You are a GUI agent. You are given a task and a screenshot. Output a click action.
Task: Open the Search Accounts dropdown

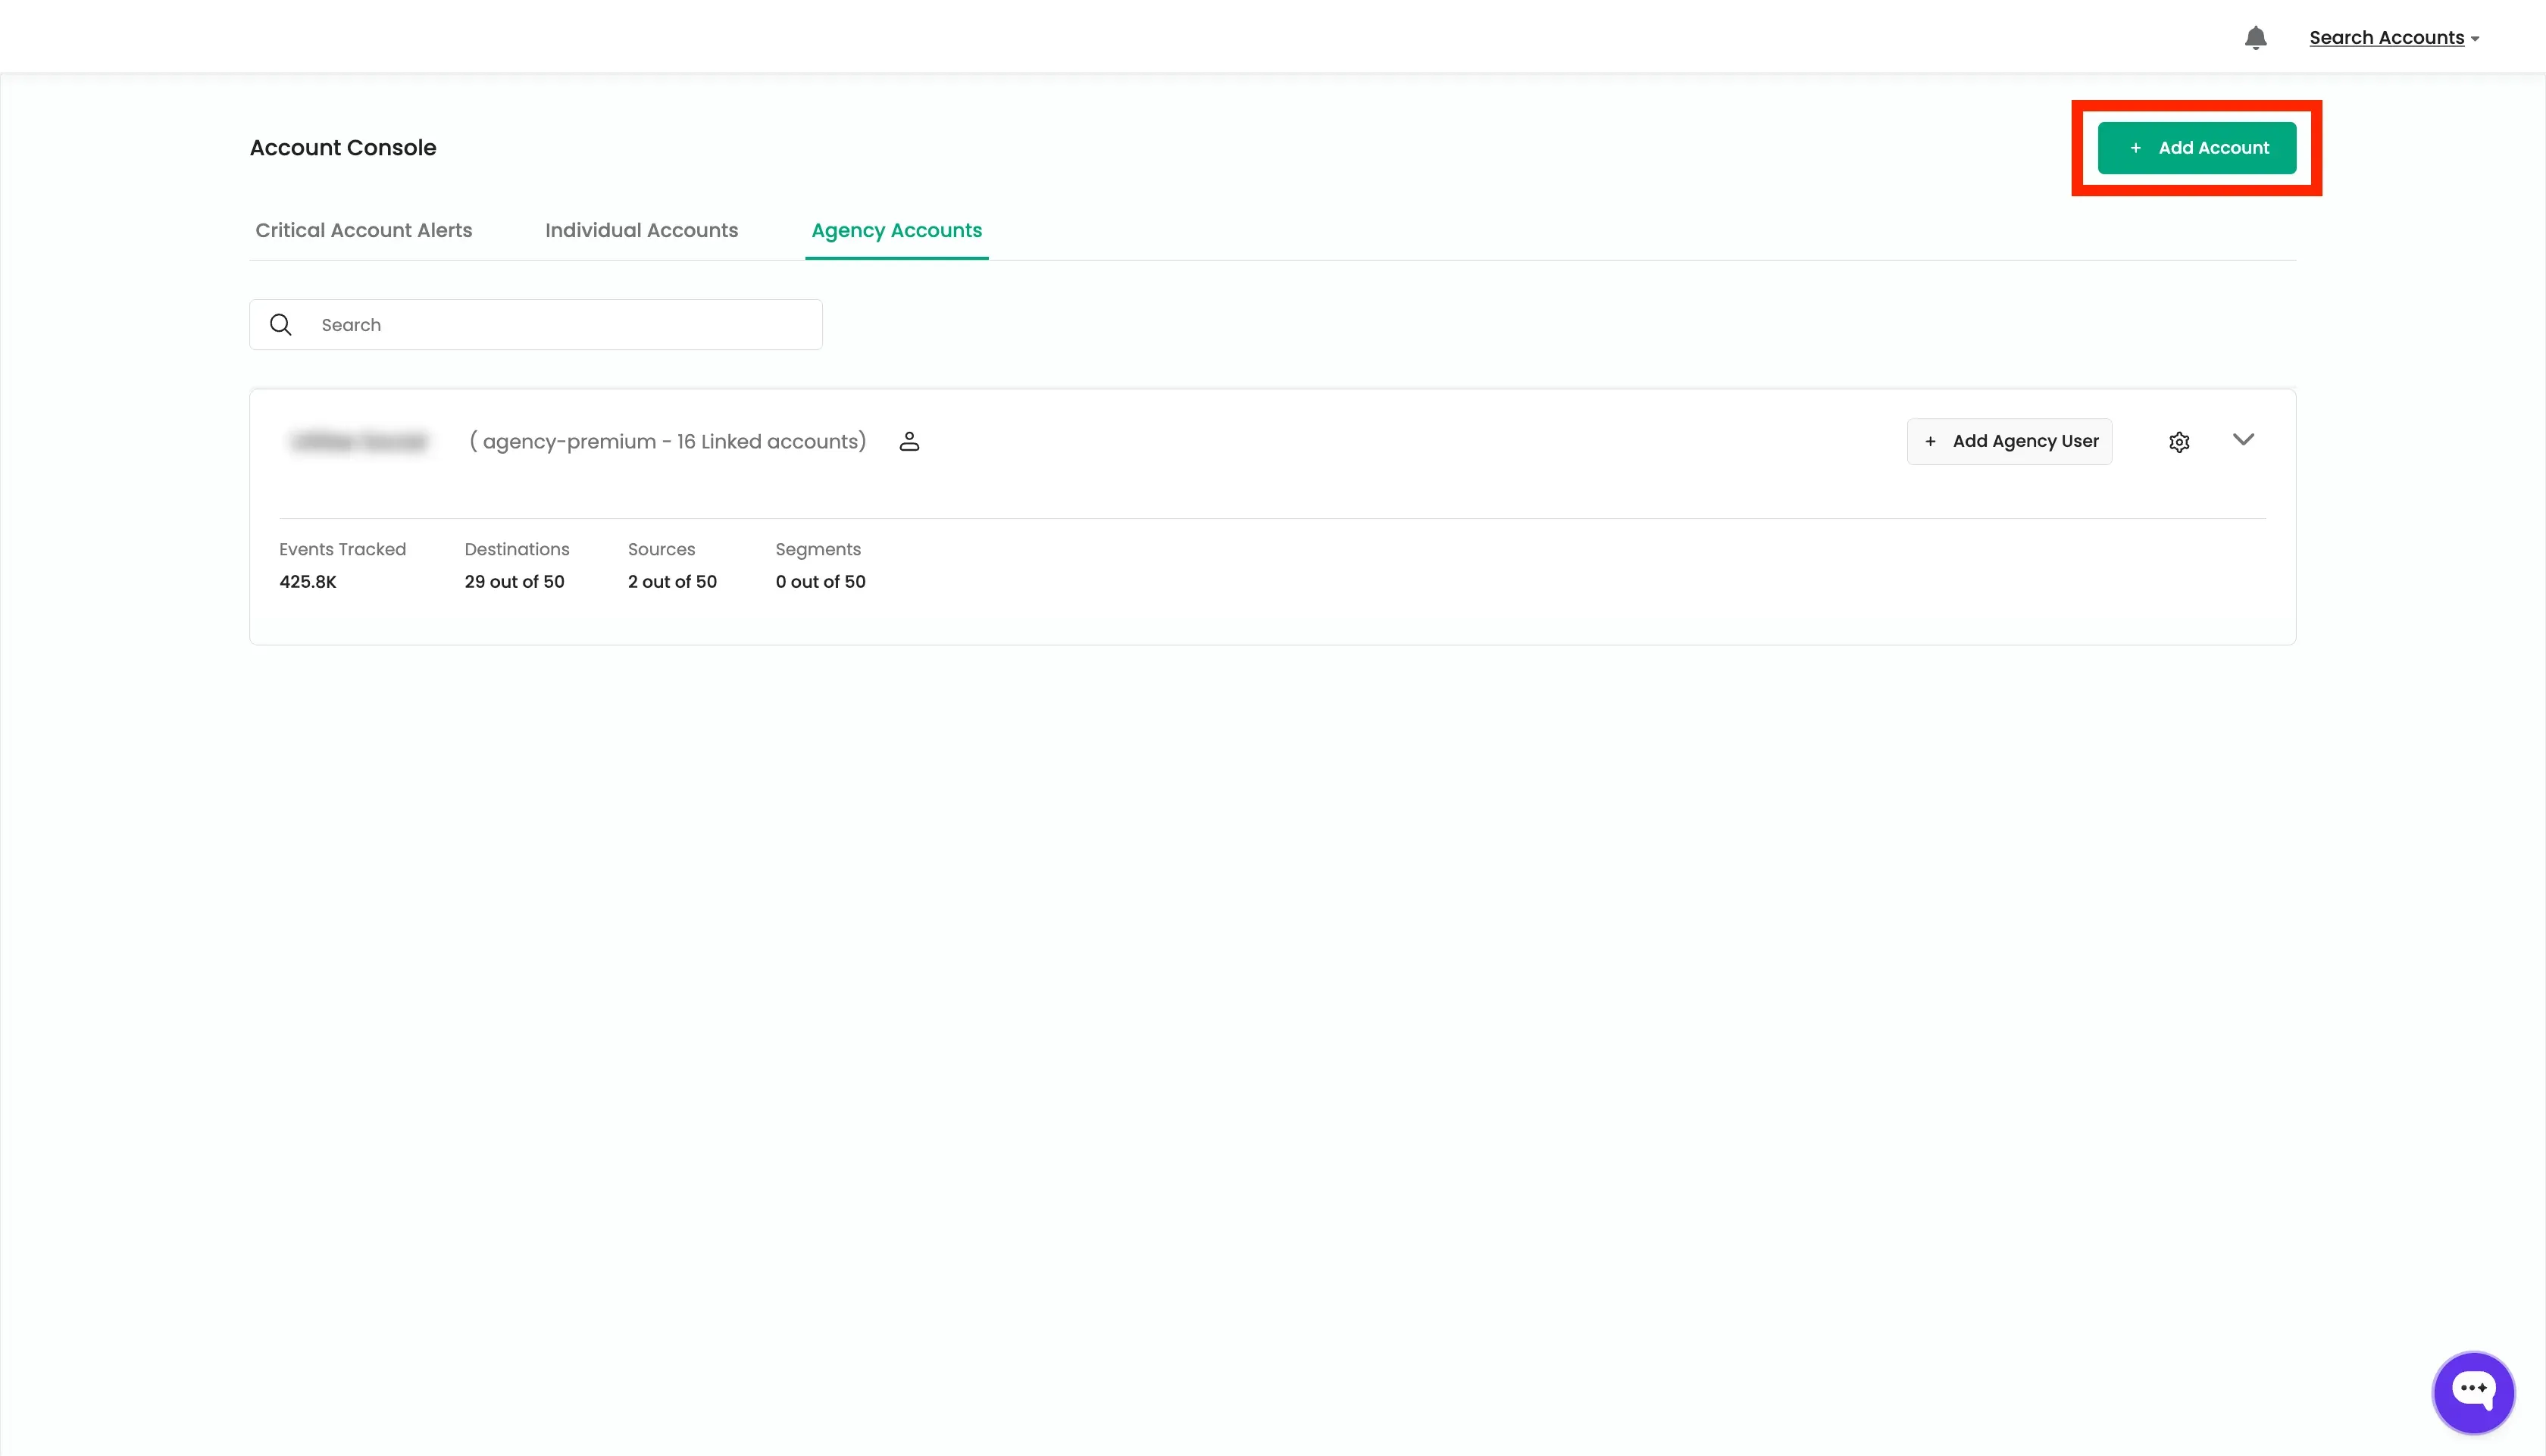[x=2394, y=38]
